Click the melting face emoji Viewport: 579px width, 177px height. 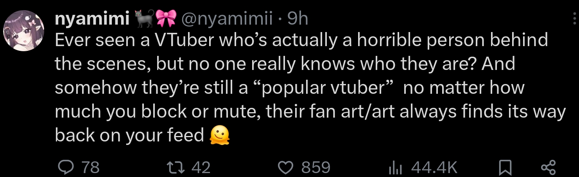tap(219, 135)
